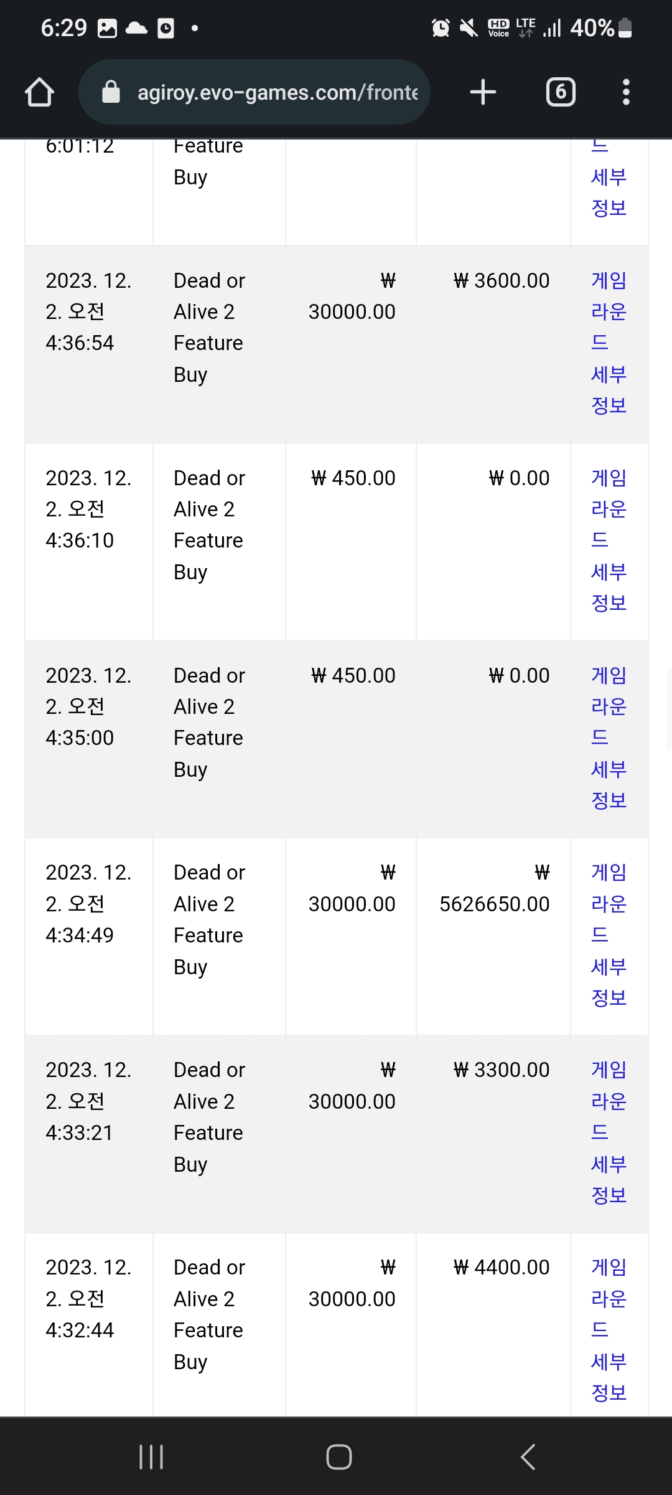Select the ₩ 3600.00 payout cell

pos(493,344)
